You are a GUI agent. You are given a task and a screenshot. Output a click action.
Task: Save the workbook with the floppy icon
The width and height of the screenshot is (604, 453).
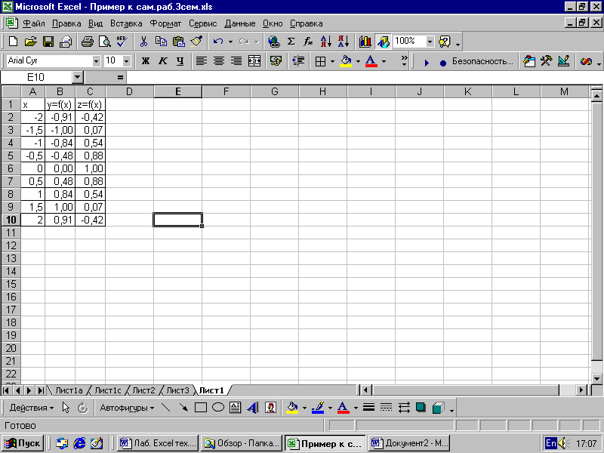point(48,42)
